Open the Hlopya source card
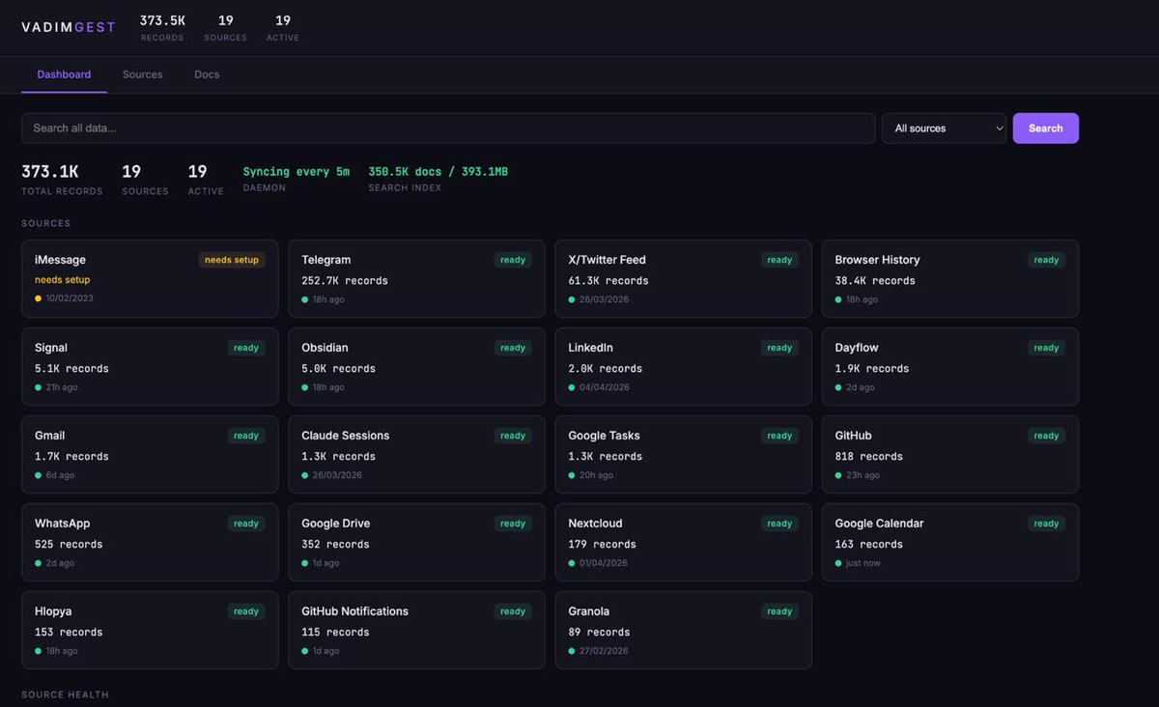The width and height of the screenshot is (1159, 707). pos(150,631)
